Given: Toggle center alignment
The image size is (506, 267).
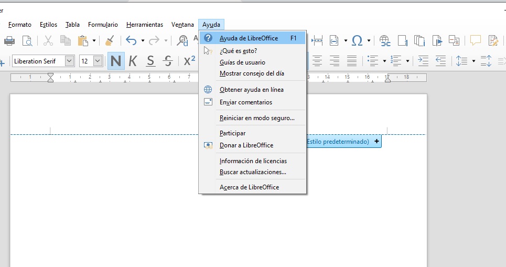Looking at the screenshot, I should (x=317, y=61).
